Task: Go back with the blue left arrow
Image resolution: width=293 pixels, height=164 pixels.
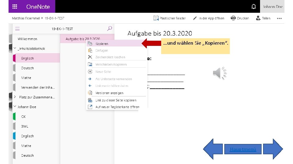Action: [213, 149]
